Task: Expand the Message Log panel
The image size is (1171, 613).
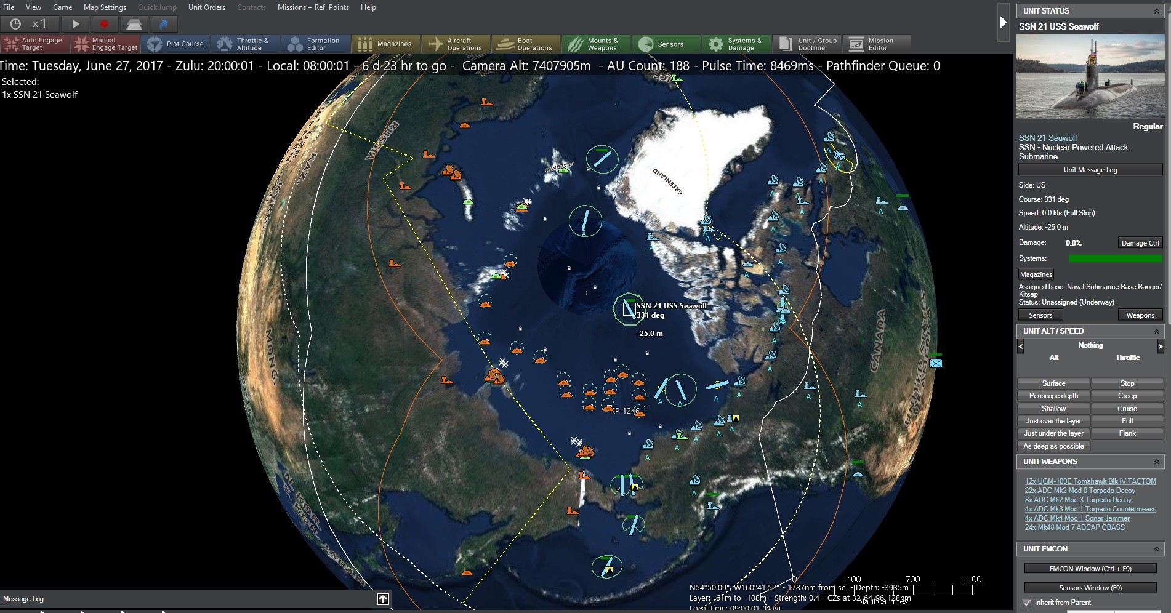Action: point(382,598)
